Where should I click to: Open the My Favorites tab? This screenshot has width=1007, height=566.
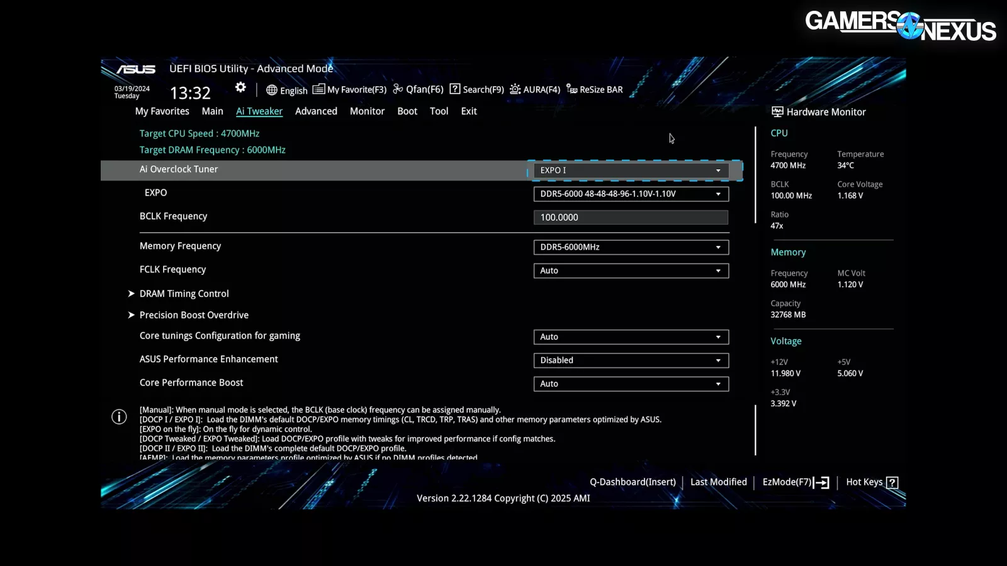[x=162, y=111]
